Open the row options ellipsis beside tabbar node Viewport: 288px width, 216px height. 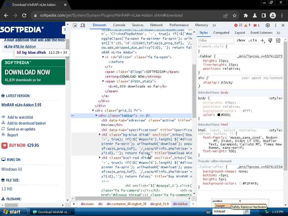(73, 116)
